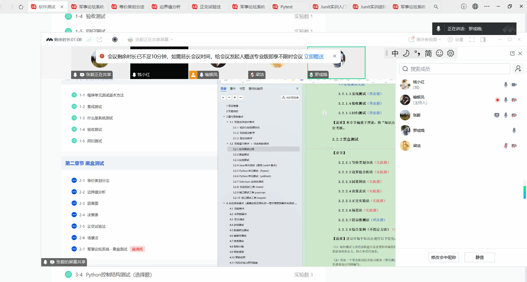Viewport: 527px width, 282px height.
Task: Pop out the members panel
Action: click(x=512, y=53)
